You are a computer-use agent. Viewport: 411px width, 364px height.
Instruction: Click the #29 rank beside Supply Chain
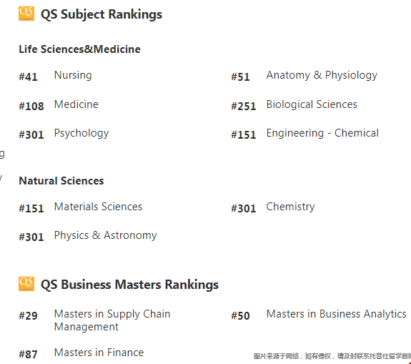[28, 315]
